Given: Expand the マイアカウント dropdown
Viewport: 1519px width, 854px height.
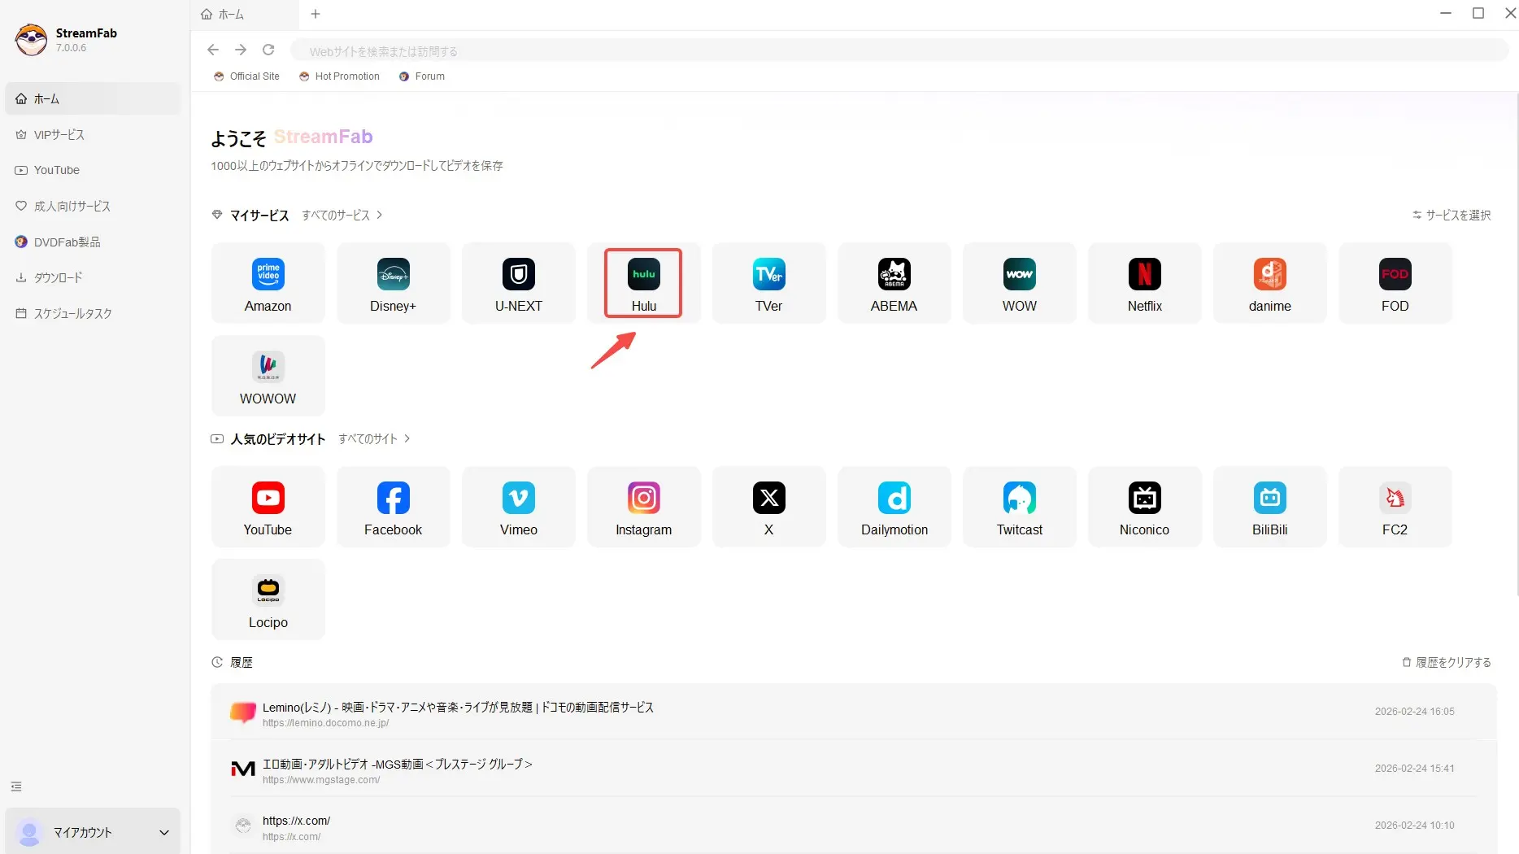Looking at the screenshot, I should pos(93,832).
